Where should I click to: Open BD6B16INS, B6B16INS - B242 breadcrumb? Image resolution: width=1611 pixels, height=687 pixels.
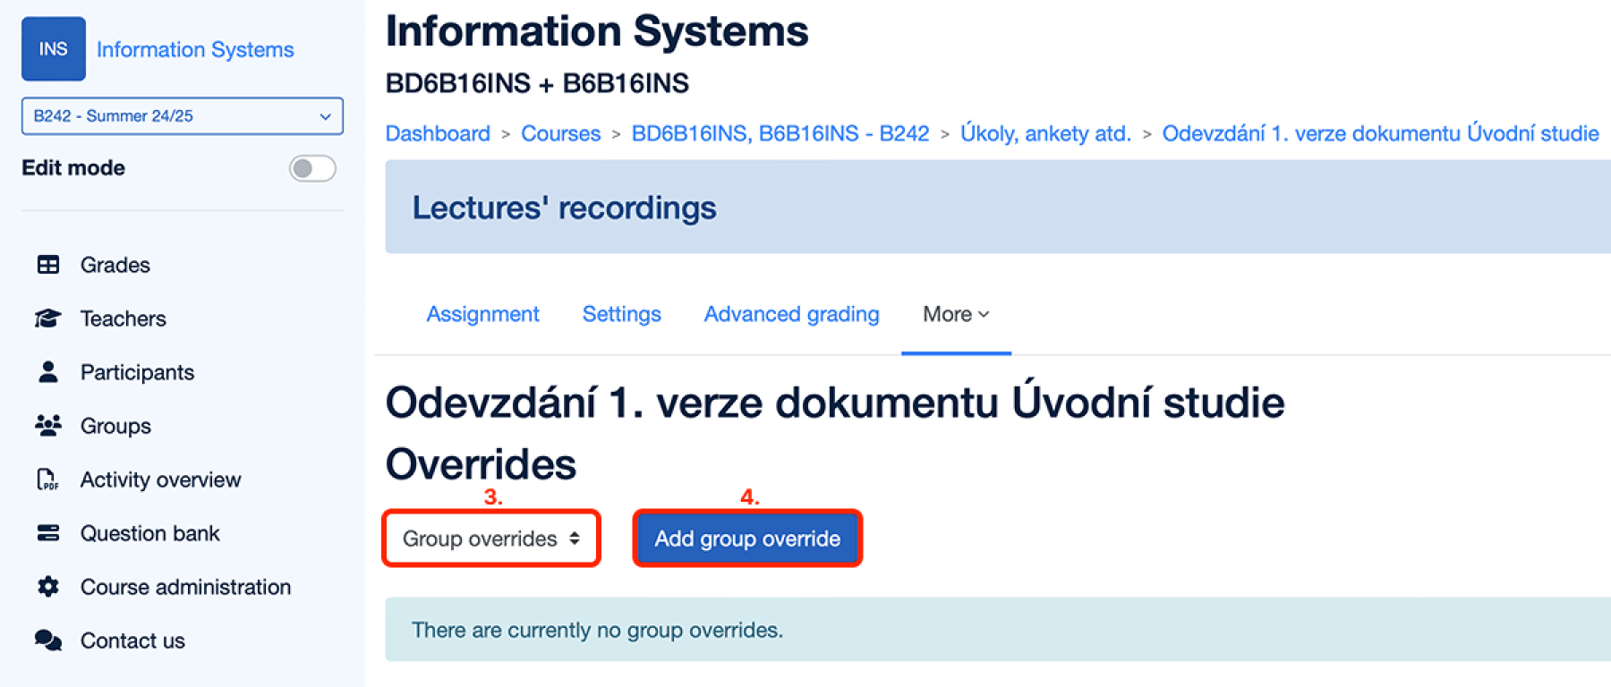click(x=780, y=133)
